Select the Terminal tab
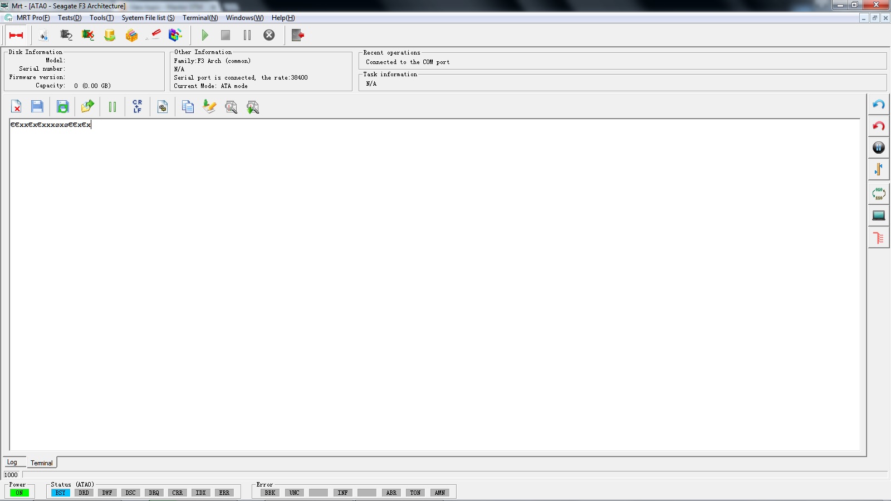The image size is (891, 501). coord(42,463)
